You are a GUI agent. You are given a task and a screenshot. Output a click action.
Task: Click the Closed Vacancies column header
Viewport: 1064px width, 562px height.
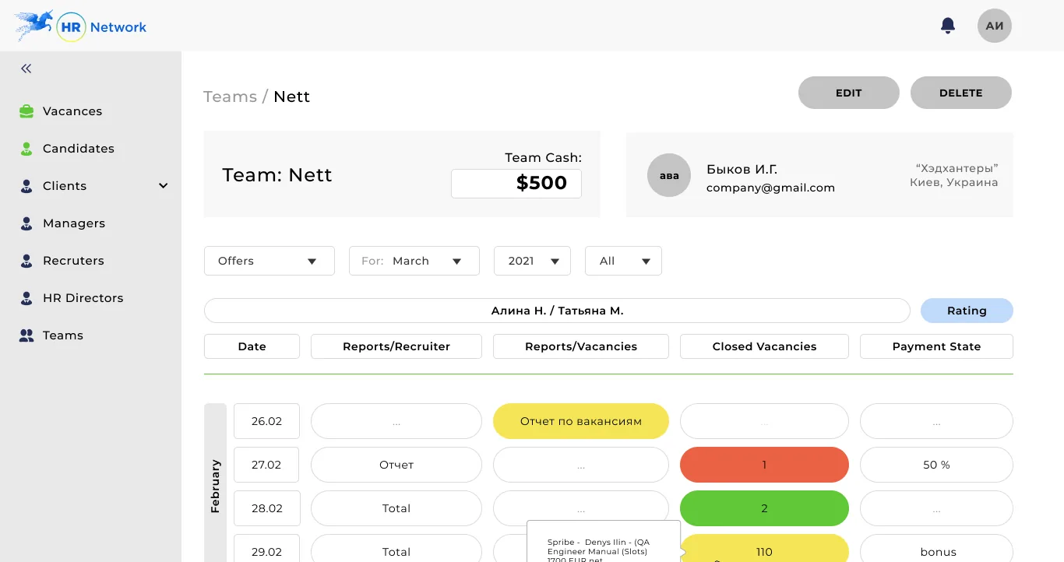(764, 346)
